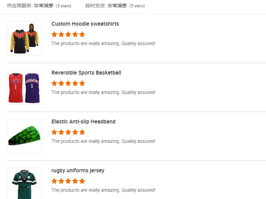
Task: Click the first star under Elastic Anti-slip Headband
Action: coord(54,132)
